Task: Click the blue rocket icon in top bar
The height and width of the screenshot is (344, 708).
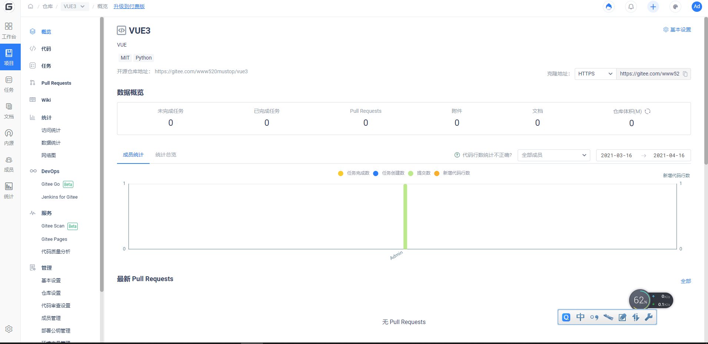Action: click(x=609, y=7)
